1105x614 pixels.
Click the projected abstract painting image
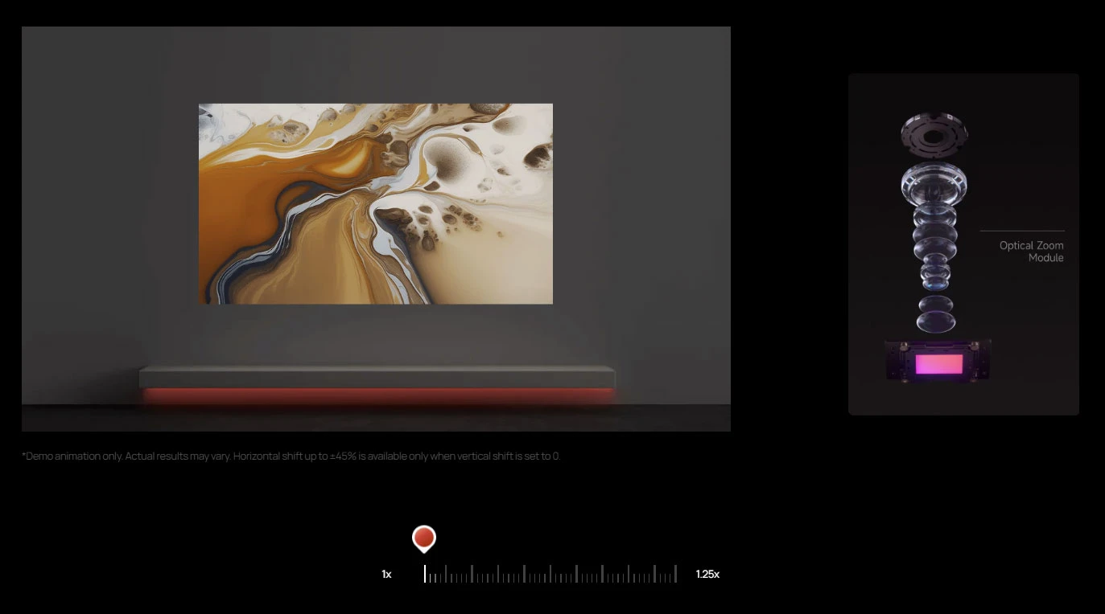376,203
